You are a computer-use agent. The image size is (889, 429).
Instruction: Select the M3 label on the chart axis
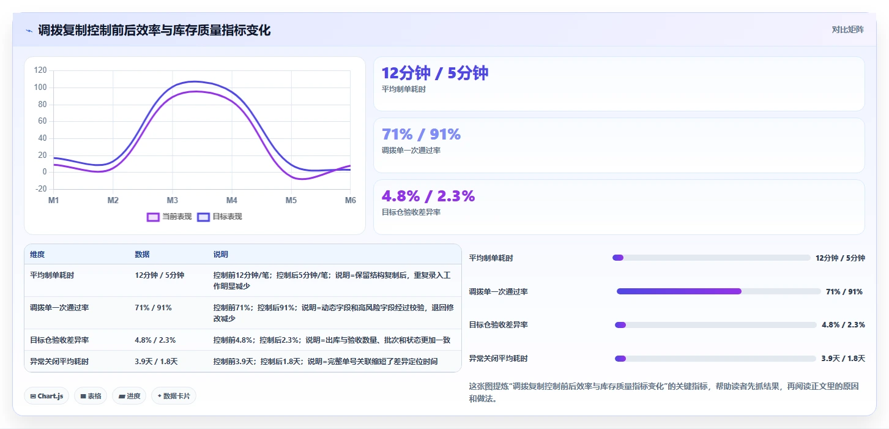coord(173,200)
